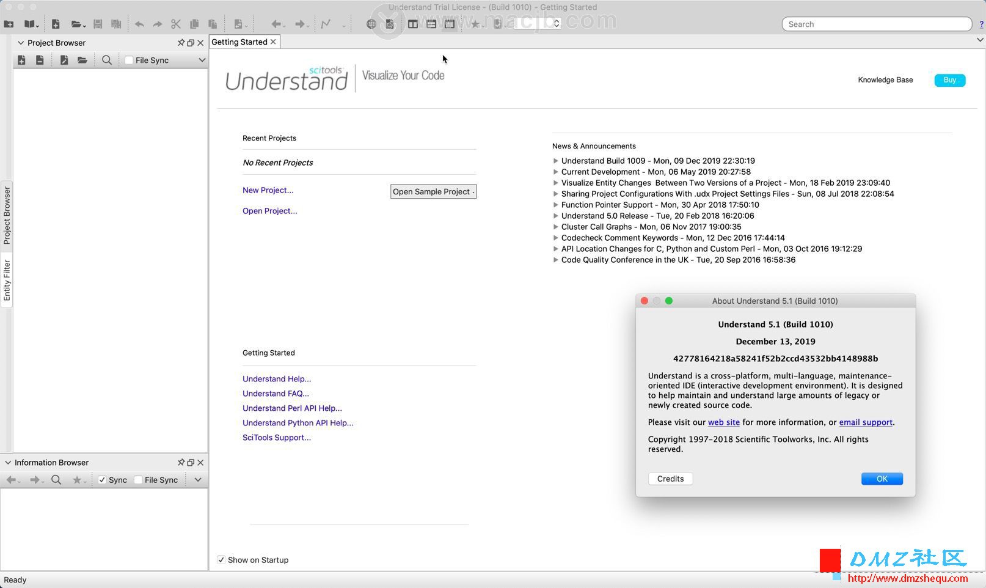
Task: Click the add file icon in Project Browser
Action: [21, 60]
